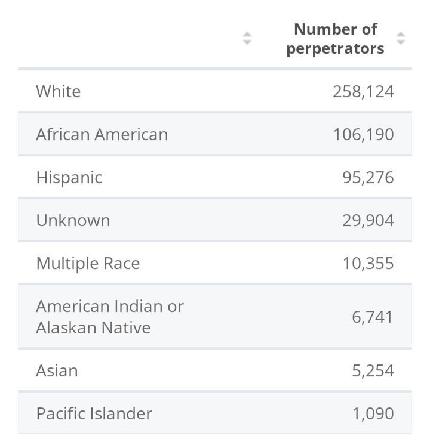
Task: Click sort arrows beside Number of perpetrators
Action: tap(401, 39)
